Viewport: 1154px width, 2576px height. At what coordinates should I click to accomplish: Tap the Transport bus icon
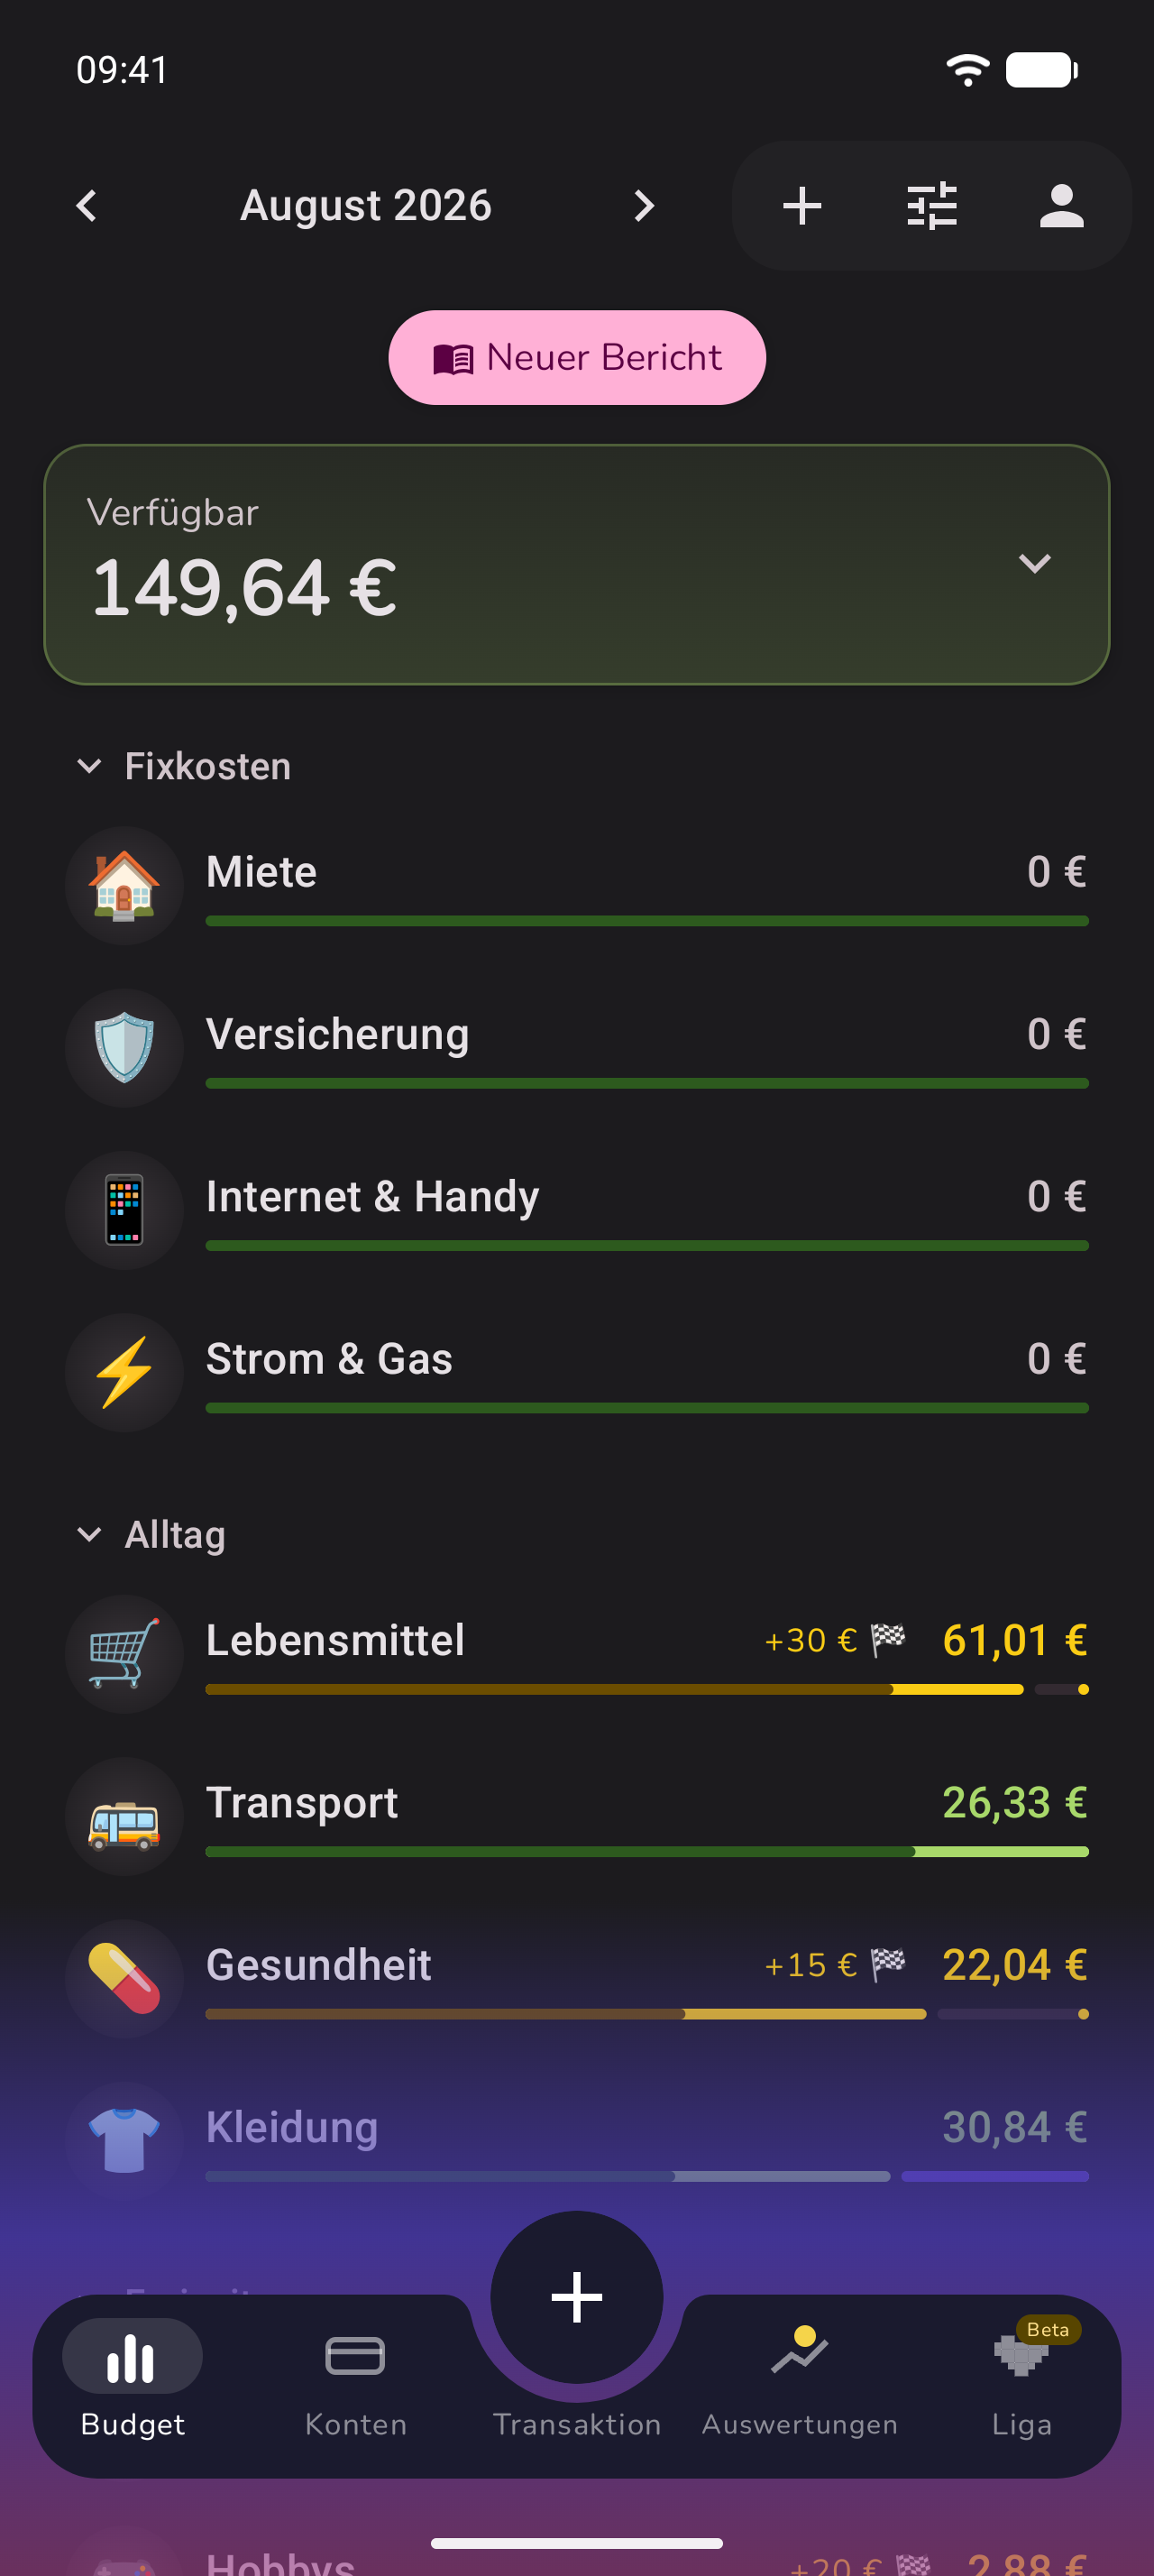125,1816
